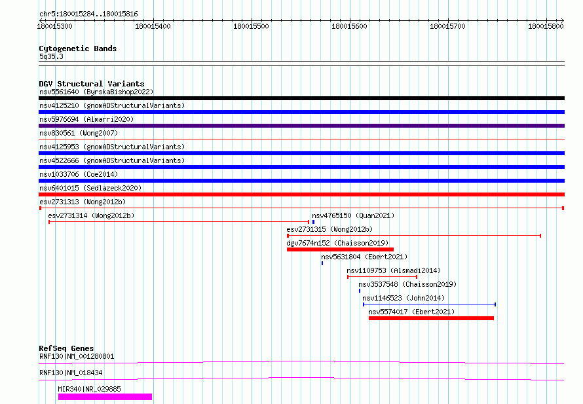Click the blue nsv4125210 variant bar
The image size is (583, 404).
[x=301, y=112]
